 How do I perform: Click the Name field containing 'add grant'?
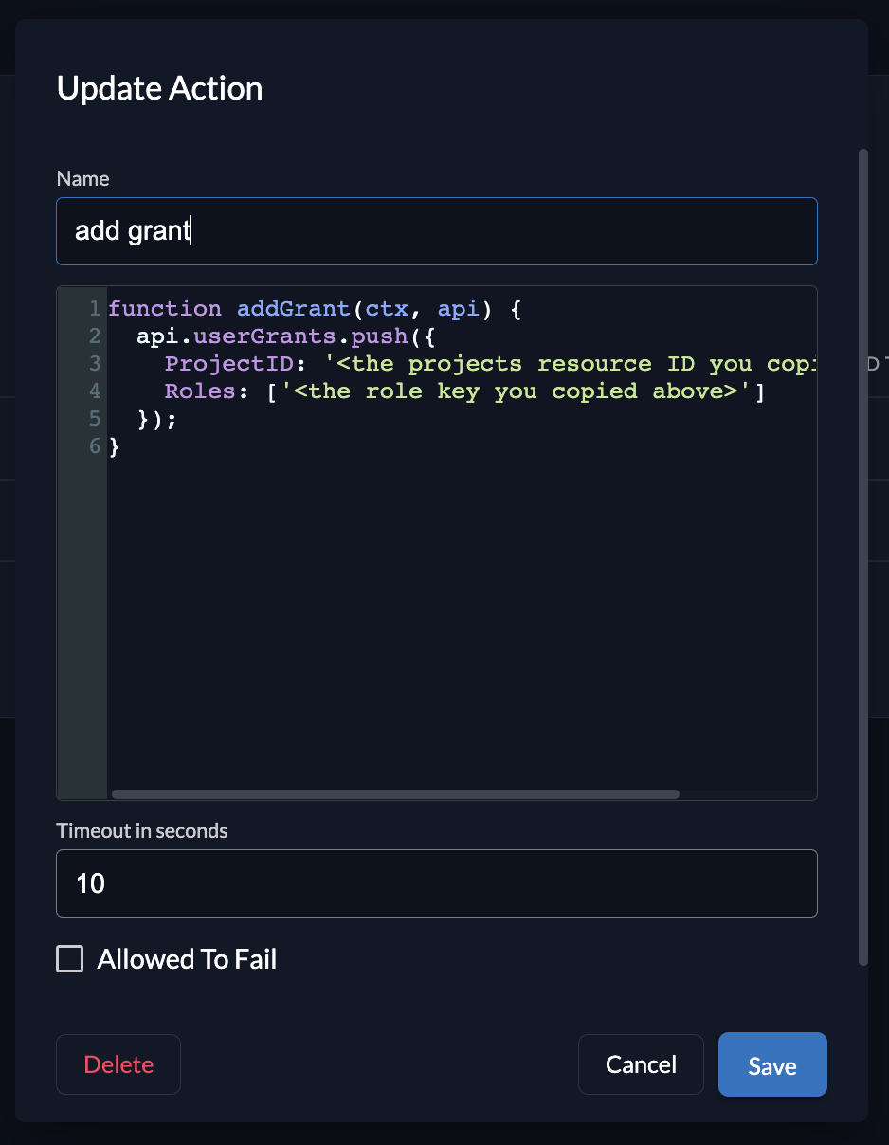pos(436,231)
